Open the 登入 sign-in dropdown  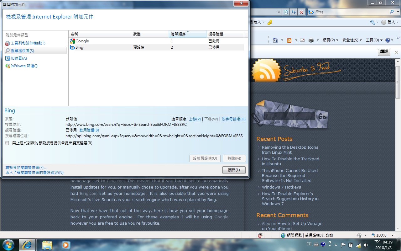tap(389, 22)
